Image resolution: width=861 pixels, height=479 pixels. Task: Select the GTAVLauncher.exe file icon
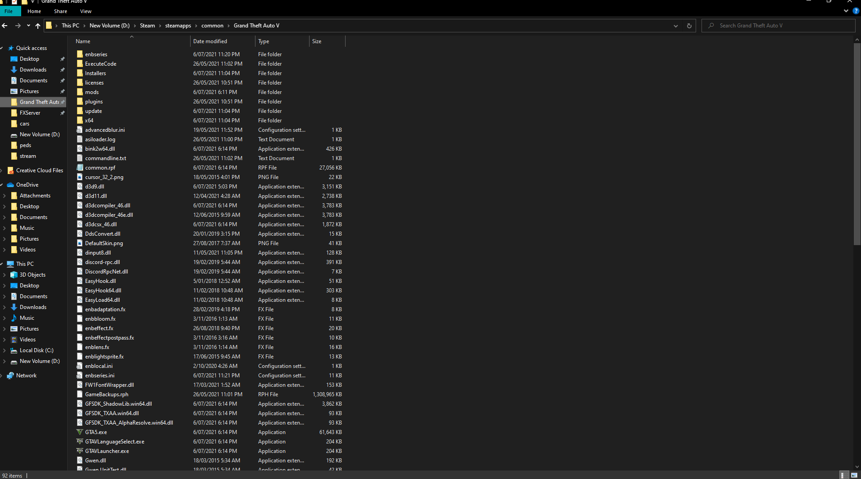(x=80, y=451)
